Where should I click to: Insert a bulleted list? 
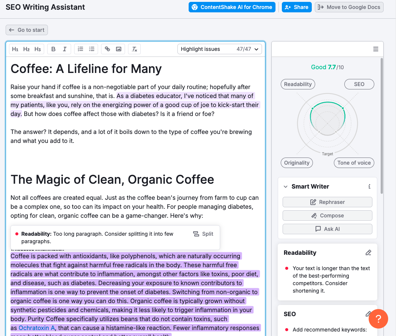(x=92, y=49)
